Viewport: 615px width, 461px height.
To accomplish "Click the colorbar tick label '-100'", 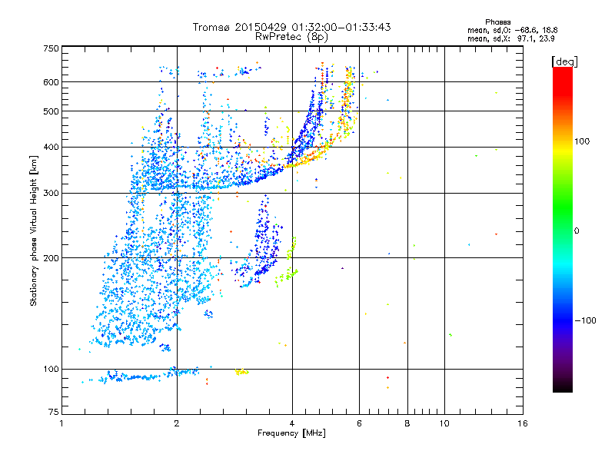I will click(x=585, y=320).
